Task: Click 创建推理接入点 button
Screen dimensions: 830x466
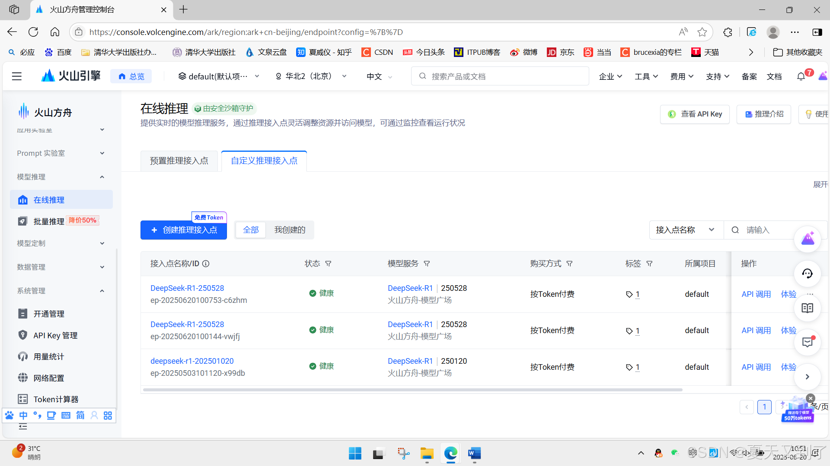Action: coord(184,230)
